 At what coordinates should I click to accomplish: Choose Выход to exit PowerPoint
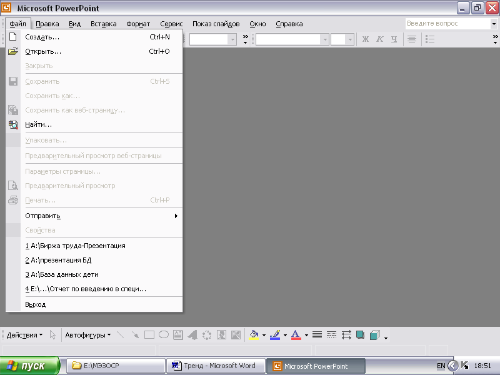pos(94,304)
